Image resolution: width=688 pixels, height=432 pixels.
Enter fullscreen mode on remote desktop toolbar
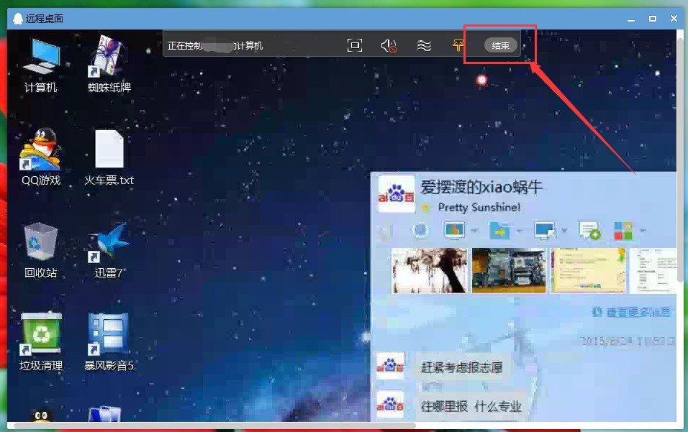pyautogui.click(x=355, y=45)
